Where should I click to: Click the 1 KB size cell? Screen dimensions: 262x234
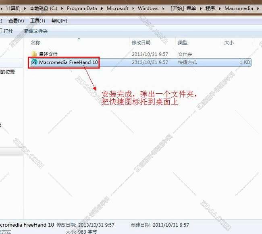coord(245,62)
